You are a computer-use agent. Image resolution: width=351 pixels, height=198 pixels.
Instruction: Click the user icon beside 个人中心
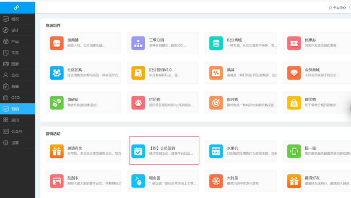tap(331, 8)
